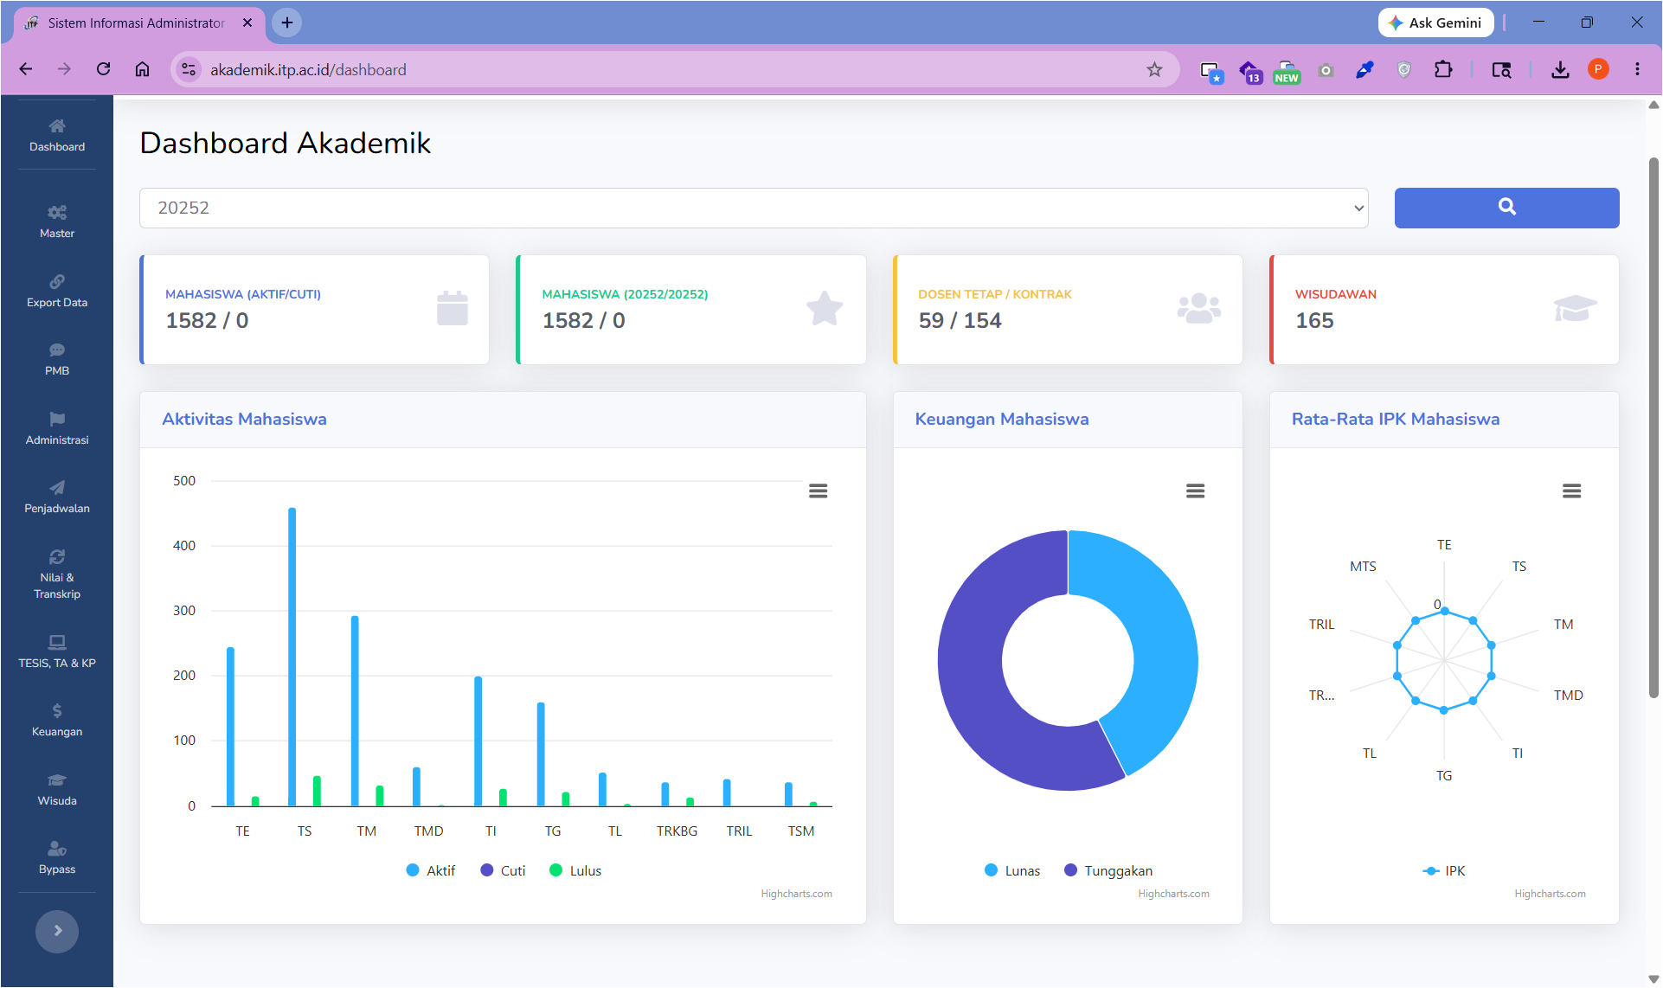
Task: Toggle the Lulus series in the legend
Action: tap(575, 870)
